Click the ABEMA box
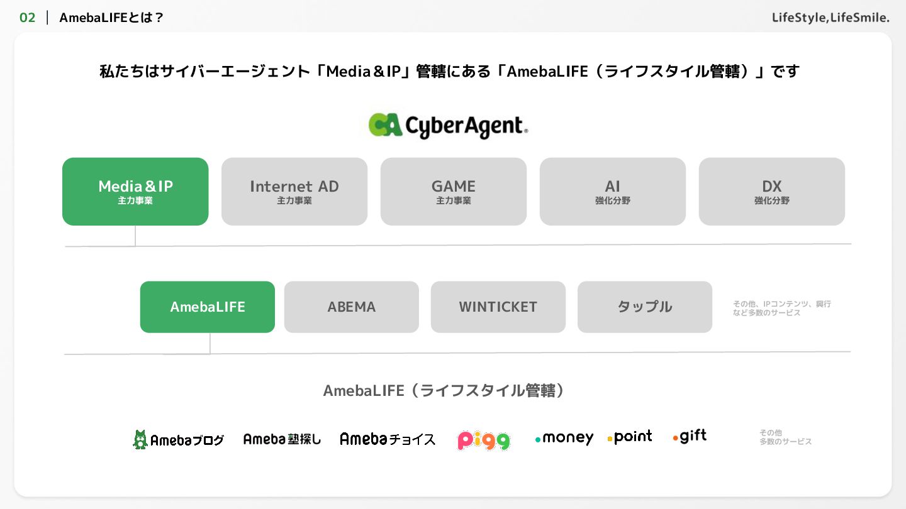Screen dimensions: 906x509 click(x=352, y=307)
